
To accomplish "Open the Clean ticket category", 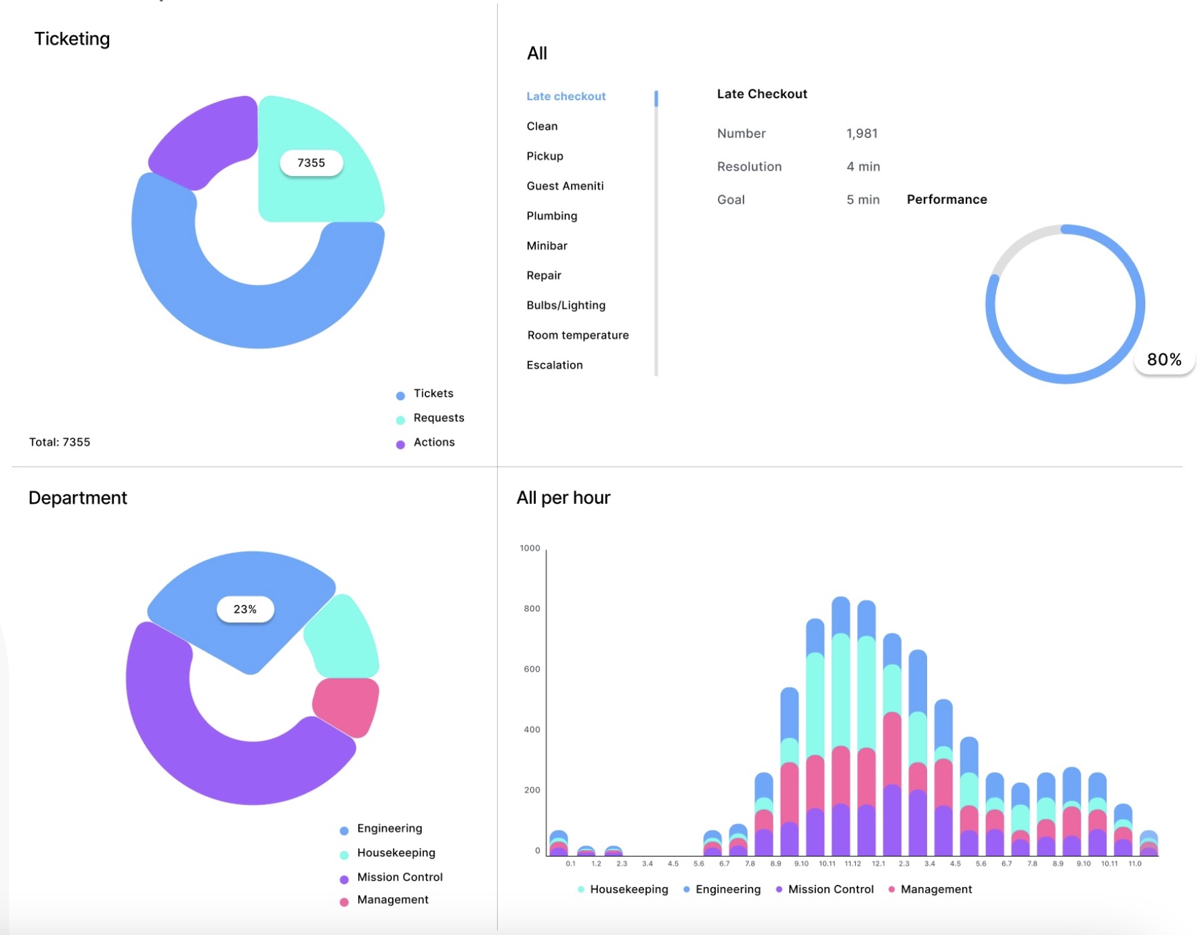I will pos(542,126).
